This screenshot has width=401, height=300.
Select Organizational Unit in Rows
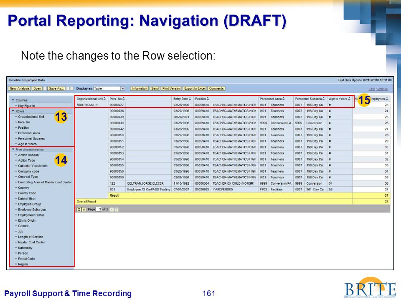[x=31, y=117]
